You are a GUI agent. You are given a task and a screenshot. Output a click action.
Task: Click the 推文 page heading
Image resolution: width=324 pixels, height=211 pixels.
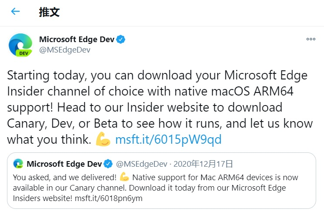click(x=49, y=12)
